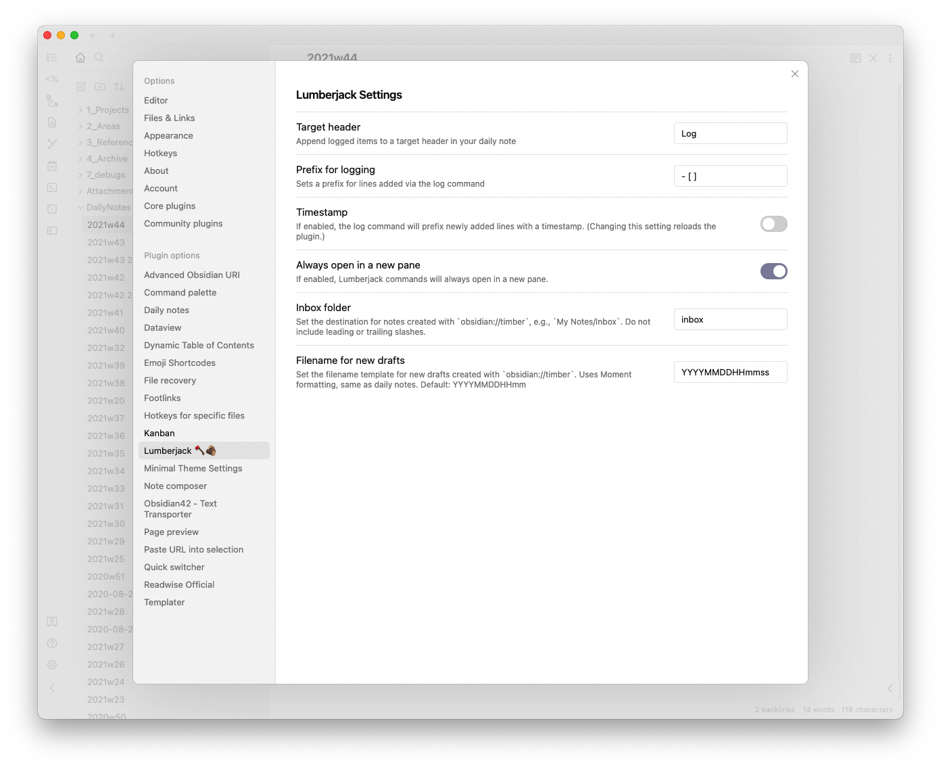
Task: Click the calendar checkmark ribbon icon
Action: pyautogui.click(x=52, y=166)
